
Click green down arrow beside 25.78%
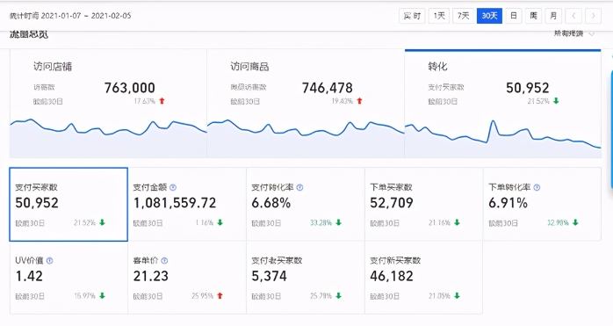tap(339, 296)
